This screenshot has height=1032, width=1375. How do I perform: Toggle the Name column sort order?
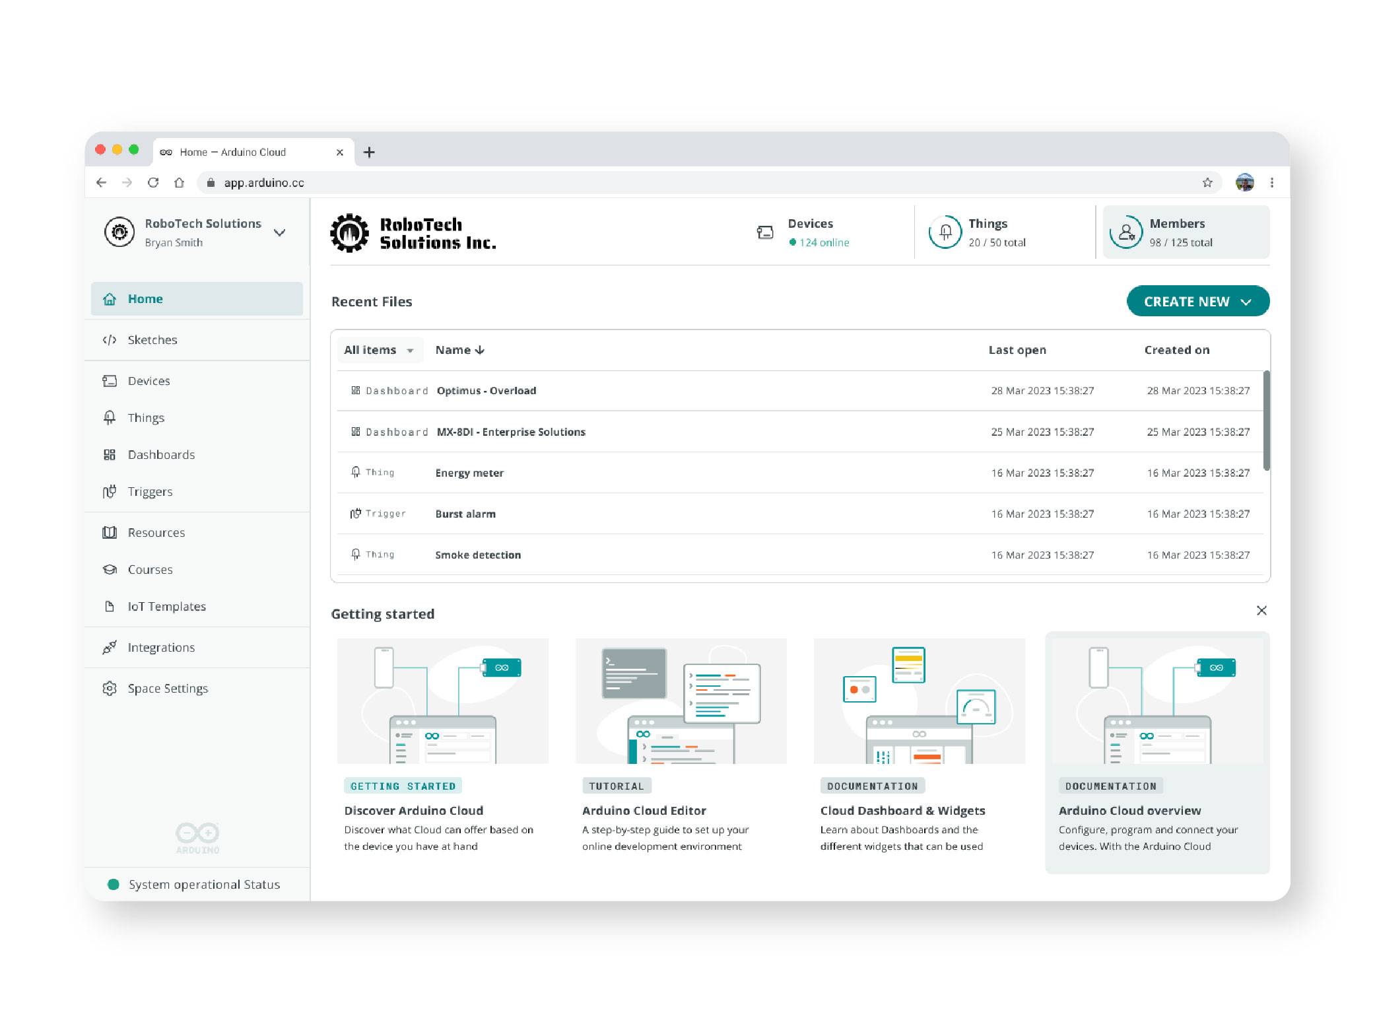pos(460,350)
